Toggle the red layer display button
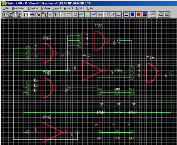Screen dimensions: 177x145 pos(139,14)
